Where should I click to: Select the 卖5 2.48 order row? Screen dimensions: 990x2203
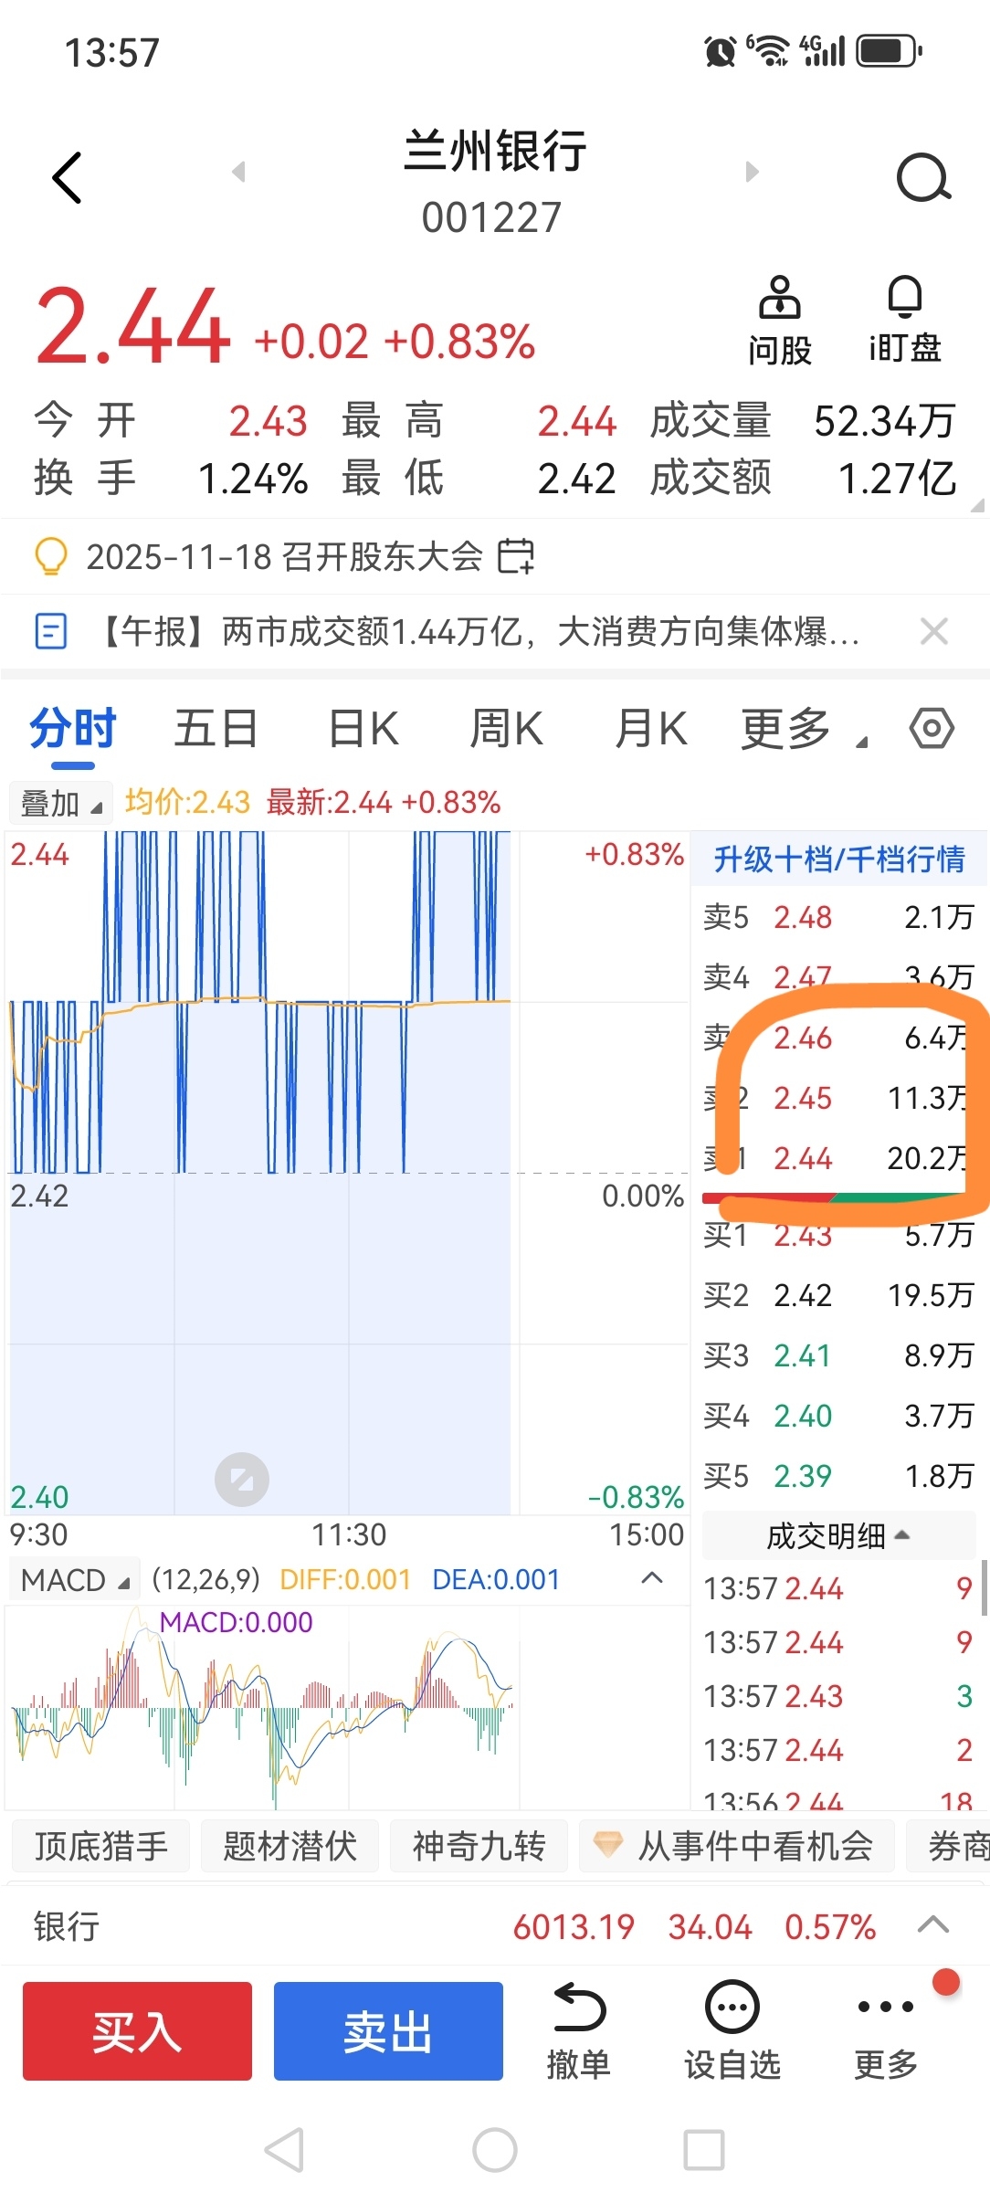coord(838,916)
